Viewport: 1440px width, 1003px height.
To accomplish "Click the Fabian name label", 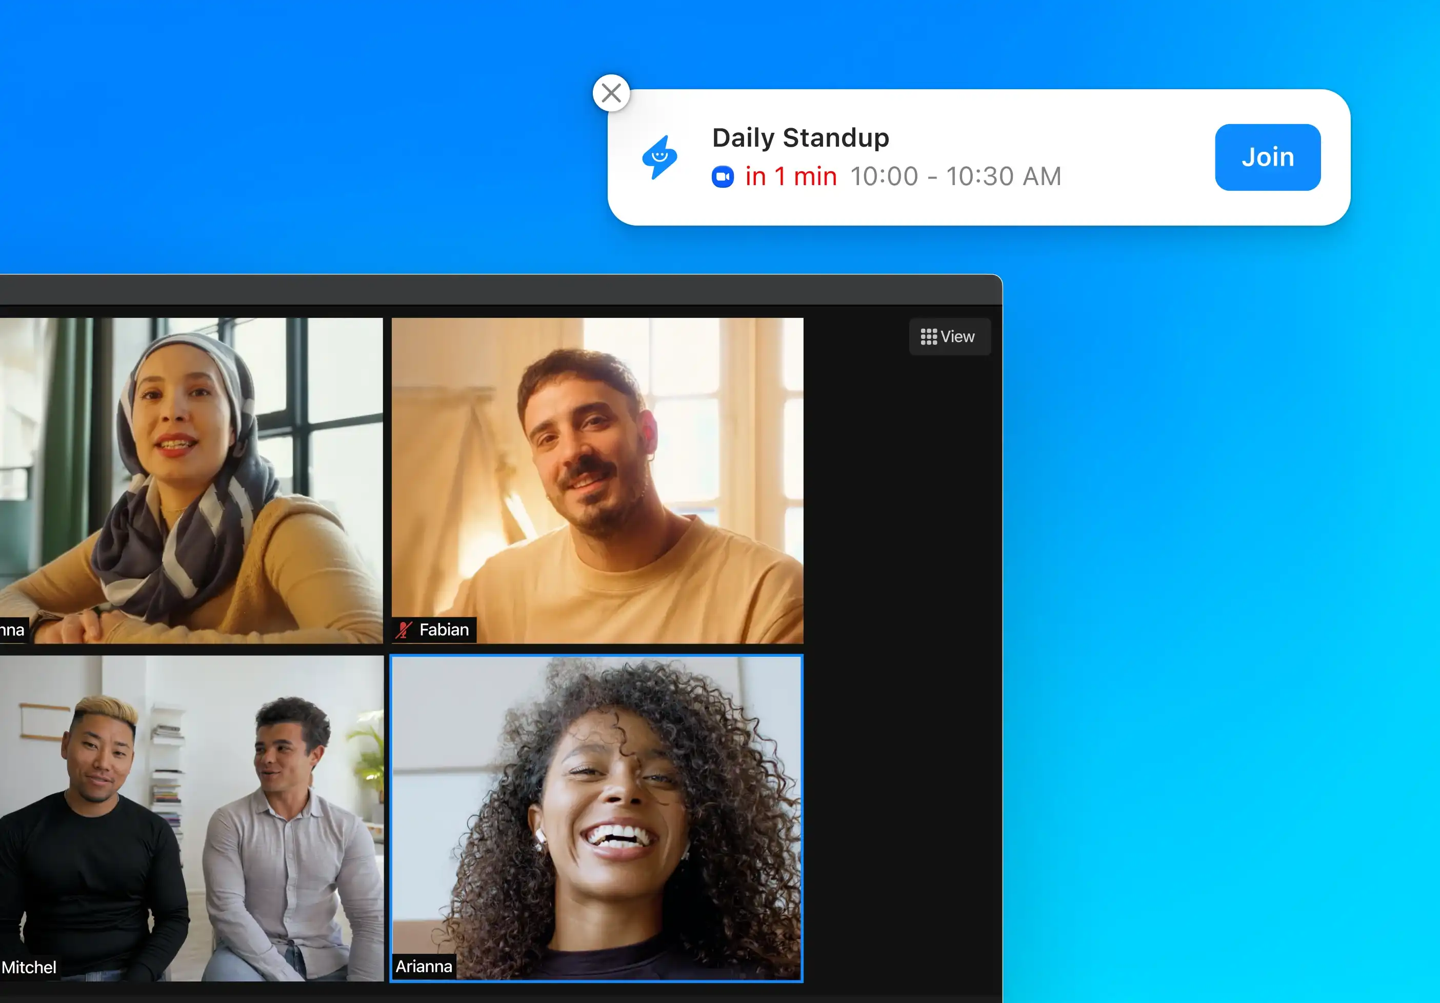I will pos(444,629).
